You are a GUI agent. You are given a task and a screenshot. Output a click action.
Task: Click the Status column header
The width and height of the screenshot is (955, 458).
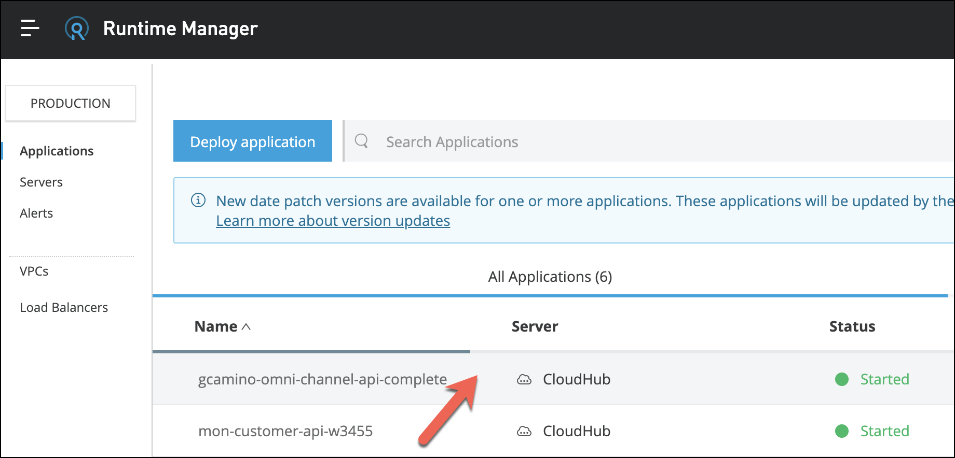[852, 326]
